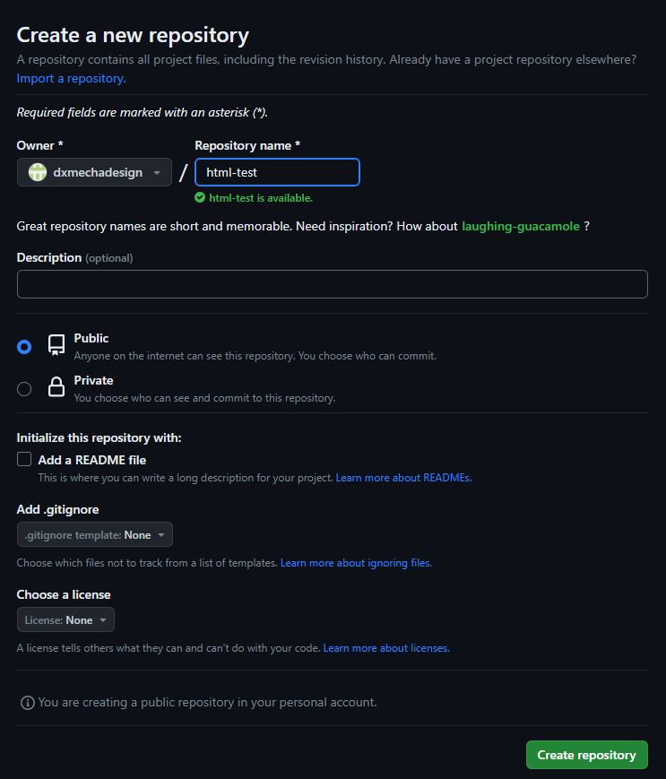
Task: Expand the .gitignore template dropdown
Action: 95,534
